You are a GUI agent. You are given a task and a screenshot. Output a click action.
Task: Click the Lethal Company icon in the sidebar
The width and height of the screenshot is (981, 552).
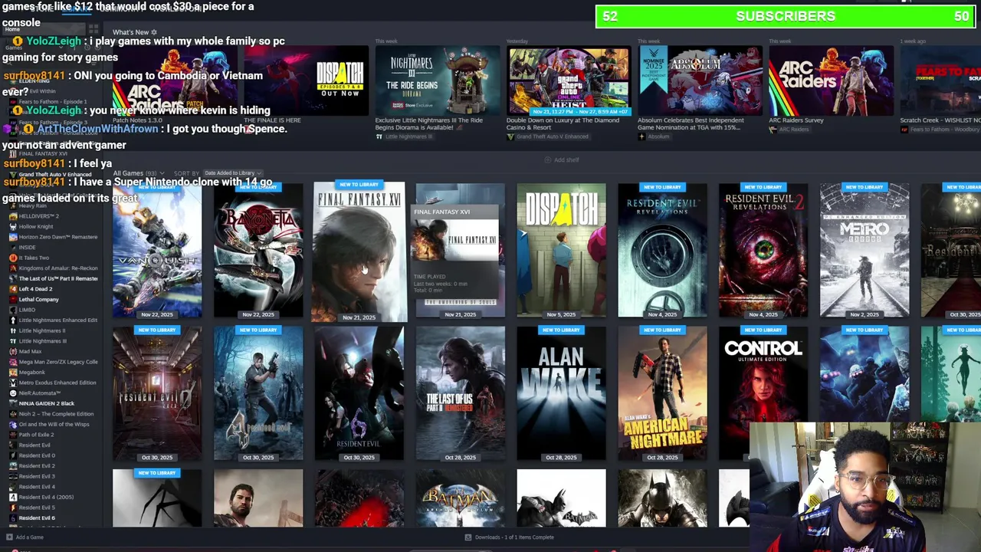tap(13, 300)
